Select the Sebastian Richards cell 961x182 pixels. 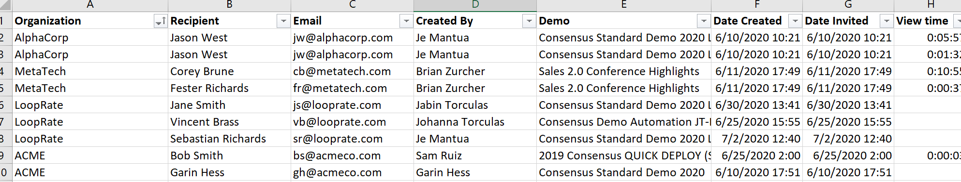pyautogui.click(x=229, y=139)
